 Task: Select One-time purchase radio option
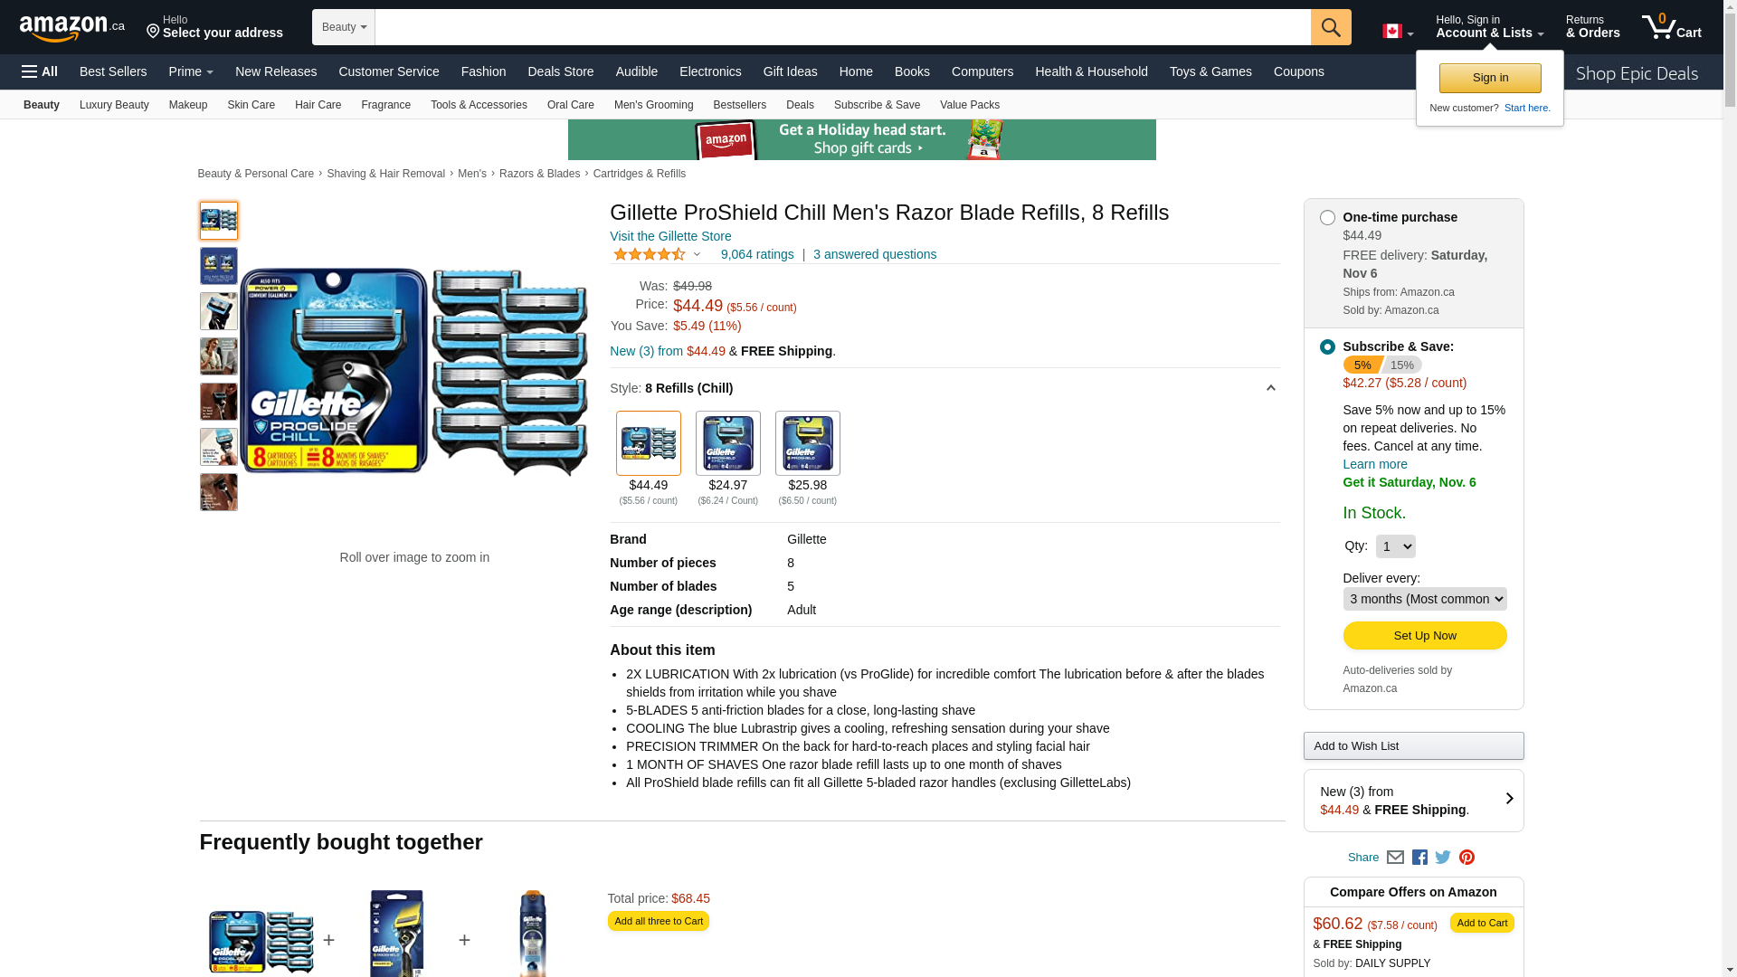1327,218
